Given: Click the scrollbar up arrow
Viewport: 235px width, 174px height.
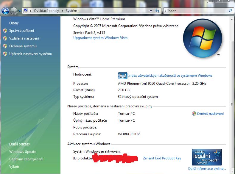Looking at the screenshot, I should pos(232,19).
